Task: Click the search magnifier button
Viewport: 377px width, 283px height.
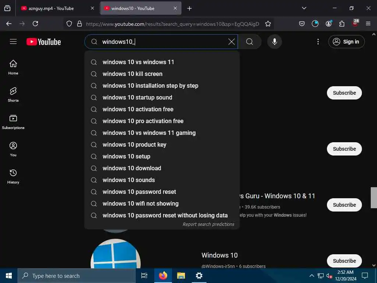Action: 250,42
